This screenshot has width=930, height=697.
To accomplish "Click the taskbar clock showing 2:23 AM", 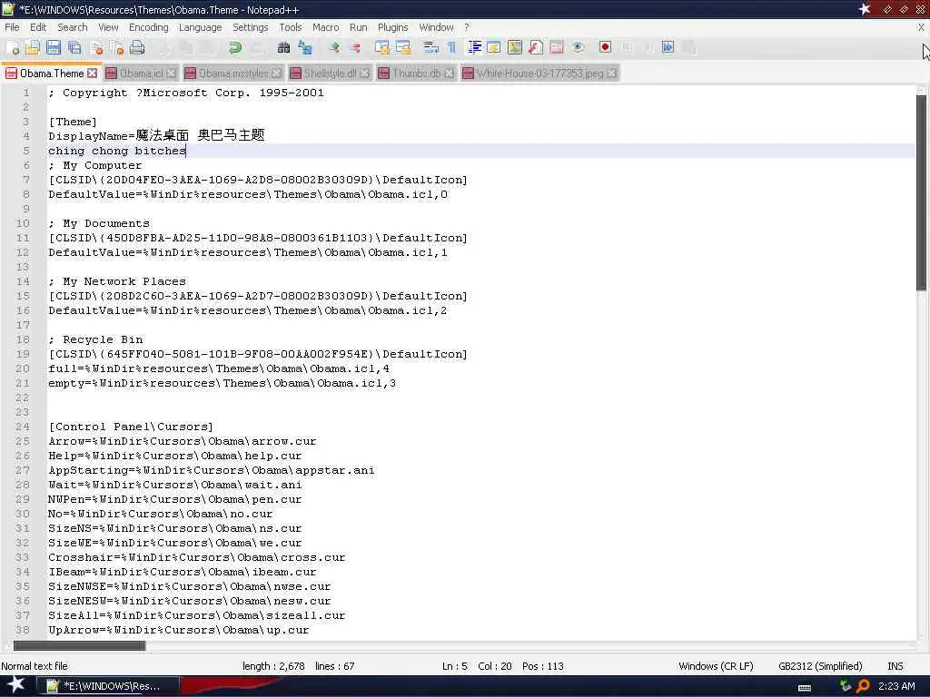I will coord(895,686).
